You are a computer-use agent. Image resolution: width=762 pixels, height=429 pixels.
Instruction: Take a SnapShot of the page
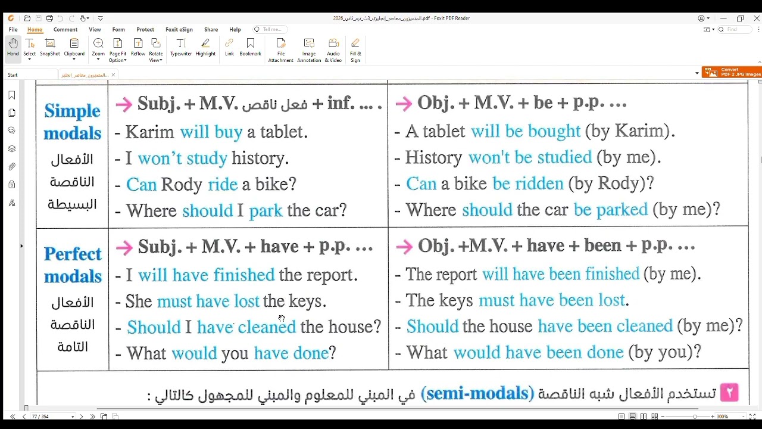coord(50,47)
